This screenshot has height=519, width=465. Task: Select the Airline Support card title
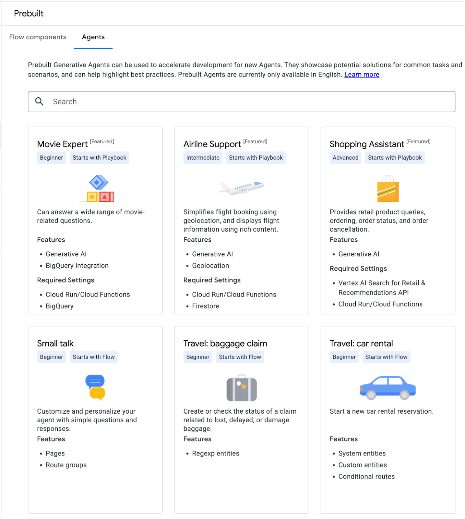coord(212,144)
